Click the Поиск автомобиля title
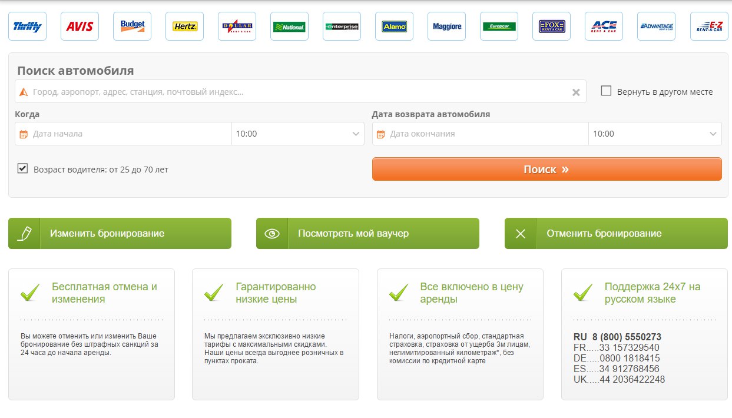The width and height of the screenshot is (732, 418). coord(75,71)
